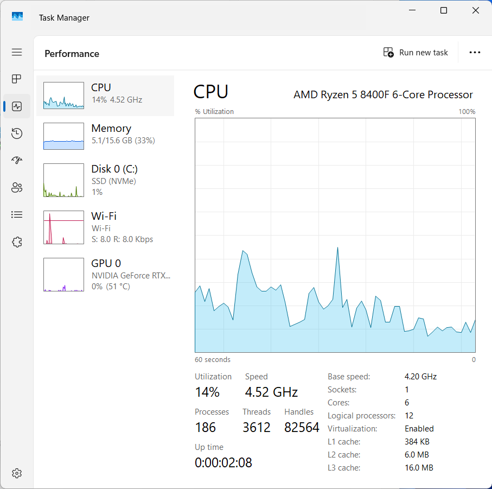Minimize the Task Manager window
The height and width of the screenshot is (489, 492).
(412, 10)
